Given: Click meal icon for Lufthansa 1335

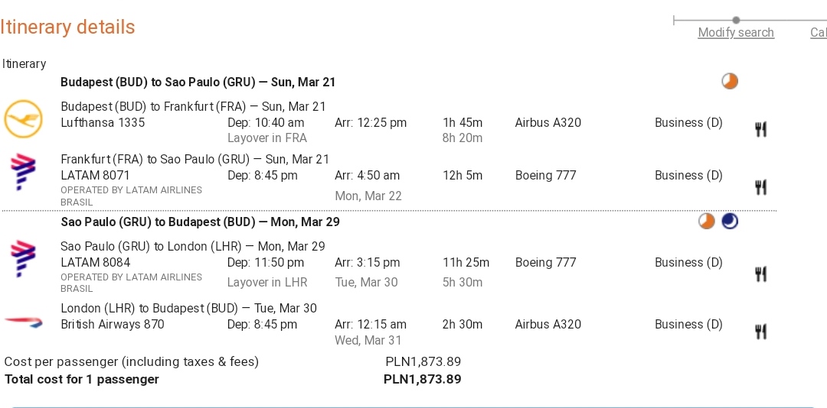Looking at the screenshot, I should (760, 130).
